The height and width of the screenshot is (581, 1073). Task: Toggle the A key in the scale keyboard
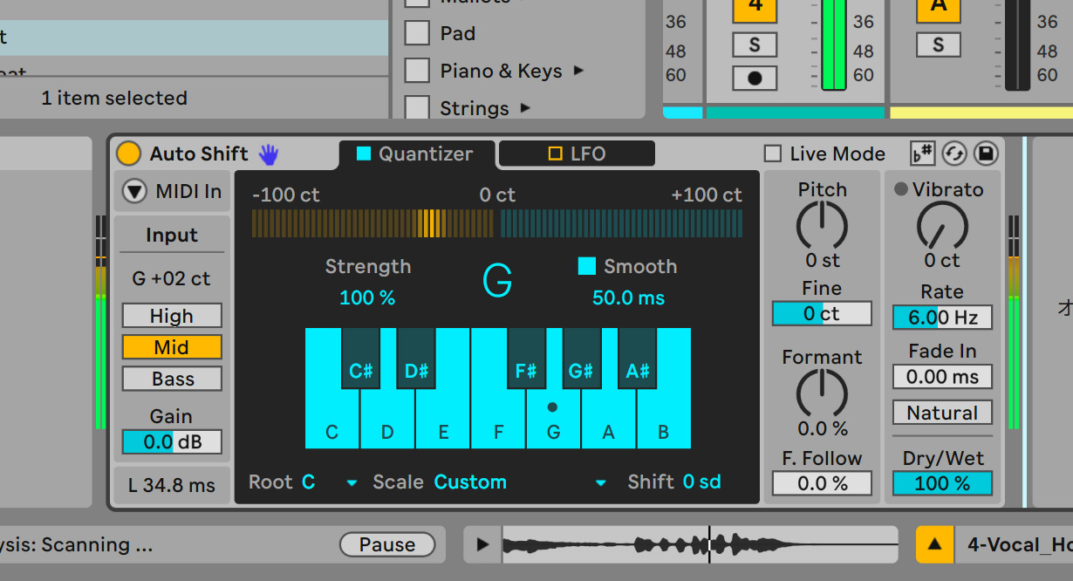(609, 420)
